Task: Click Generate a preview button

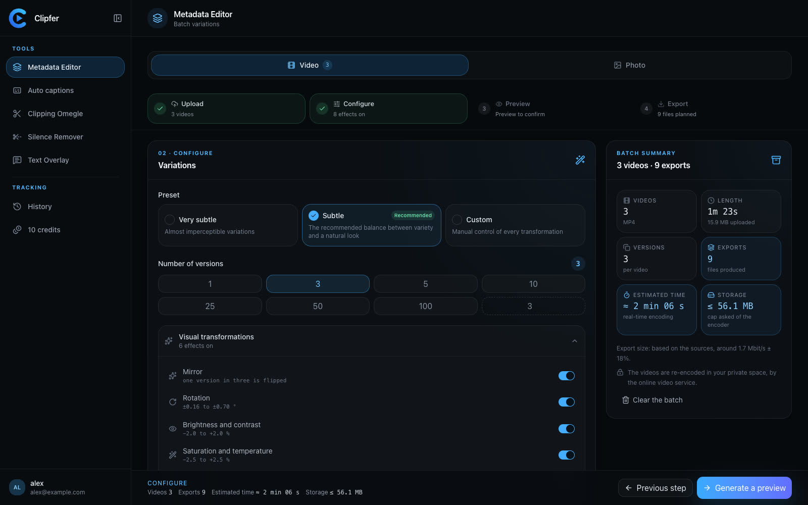Action: (x=744, y=488)
